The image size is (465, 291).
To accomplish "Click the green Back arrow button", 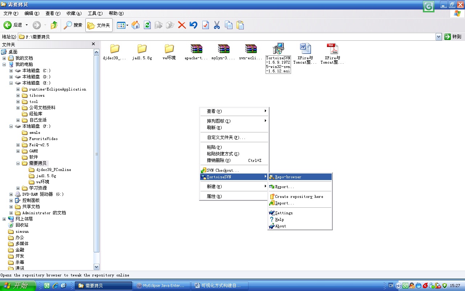I will pyautogui.click(x=8, y=25).
